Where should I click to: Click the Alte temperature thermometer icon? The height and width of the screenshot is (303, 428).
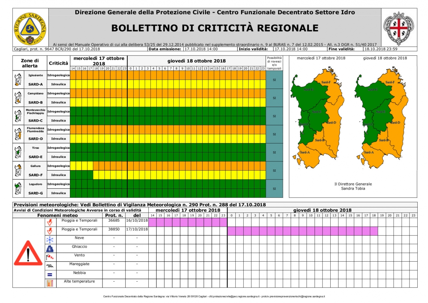coord(50,283)
